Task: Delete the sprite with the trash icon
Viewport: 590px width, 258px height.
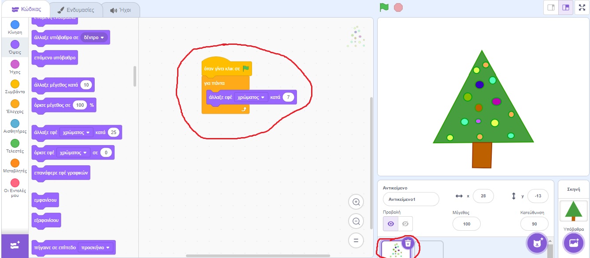Action: [408, 243]
